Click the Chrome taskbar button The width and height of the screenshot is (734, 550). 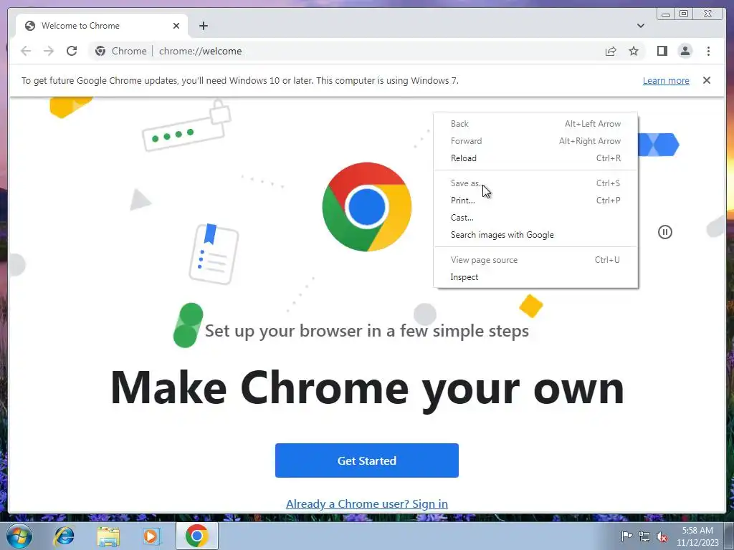tap(196, 536)
